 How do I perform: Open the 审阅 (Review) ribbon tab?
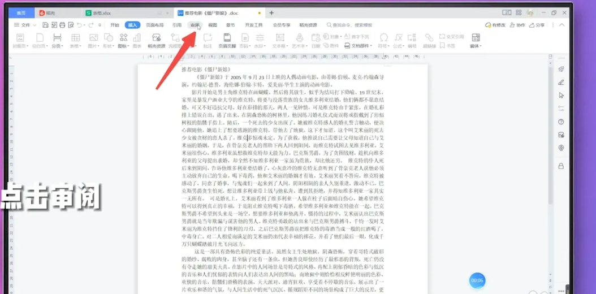point(195,25)
